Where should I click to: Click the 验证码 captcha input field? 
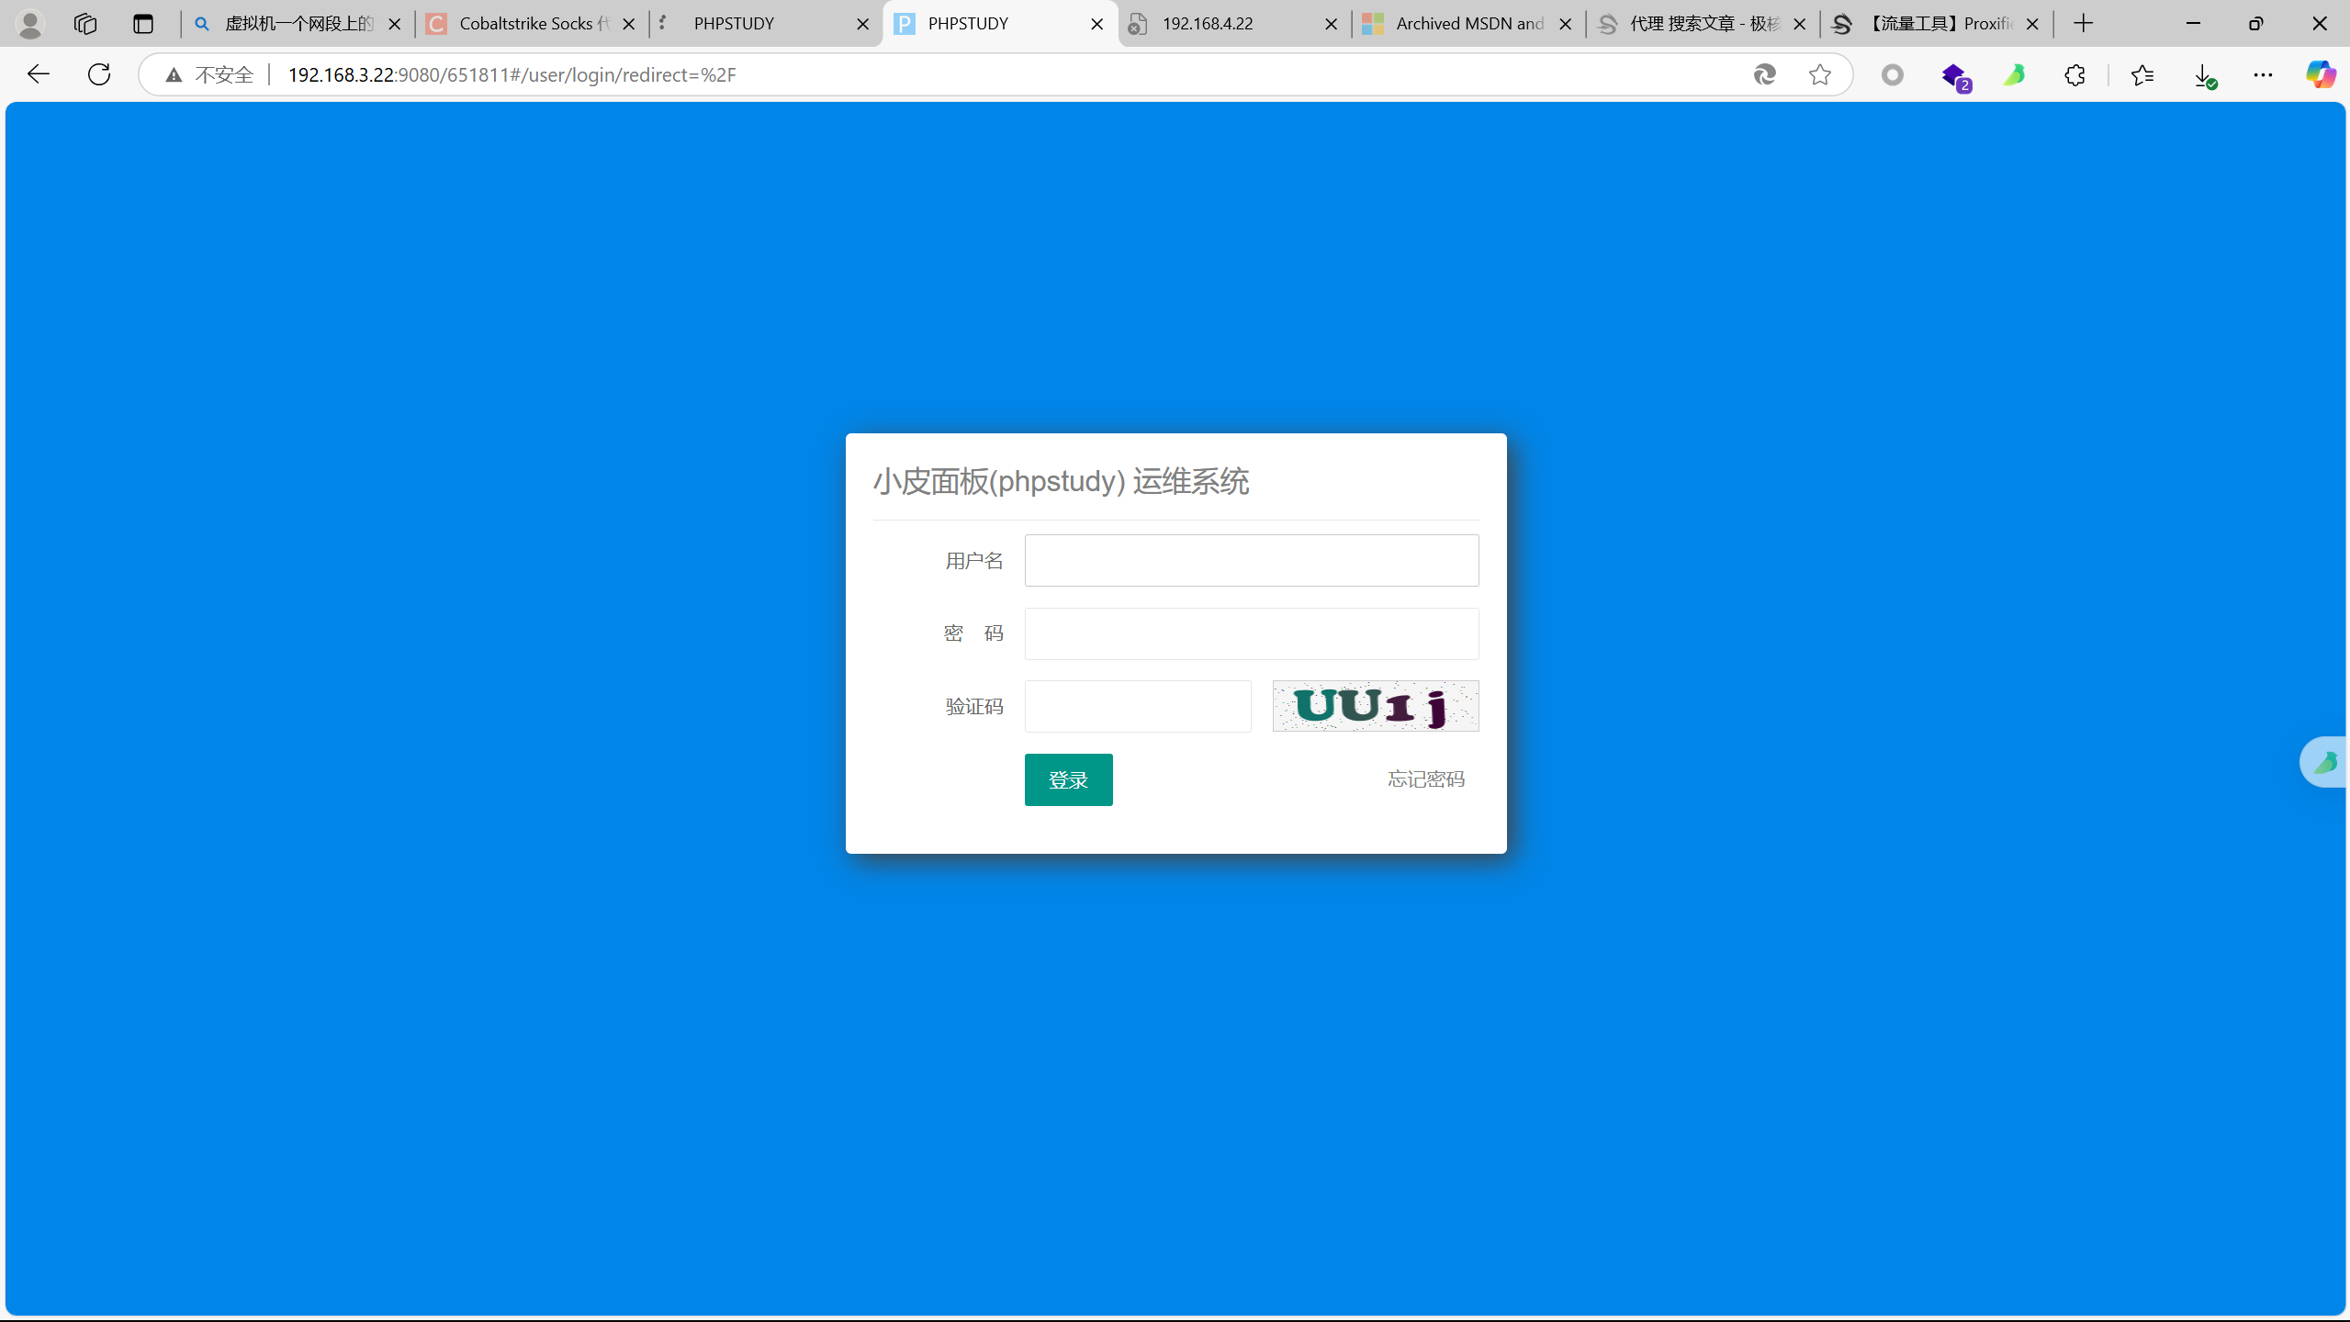[1137, 706]
